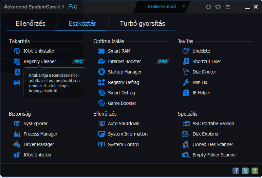Click the Internet Booster icon
This screenshot has width=262, height=178.
point(102,61)
